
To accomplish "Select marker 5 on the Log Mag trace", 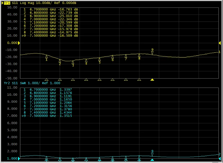I will (100, 59).
